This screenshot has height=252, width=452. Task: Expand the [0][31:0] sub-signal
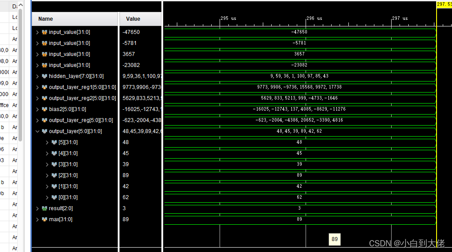pyautogui.click(x=47, y=197)
